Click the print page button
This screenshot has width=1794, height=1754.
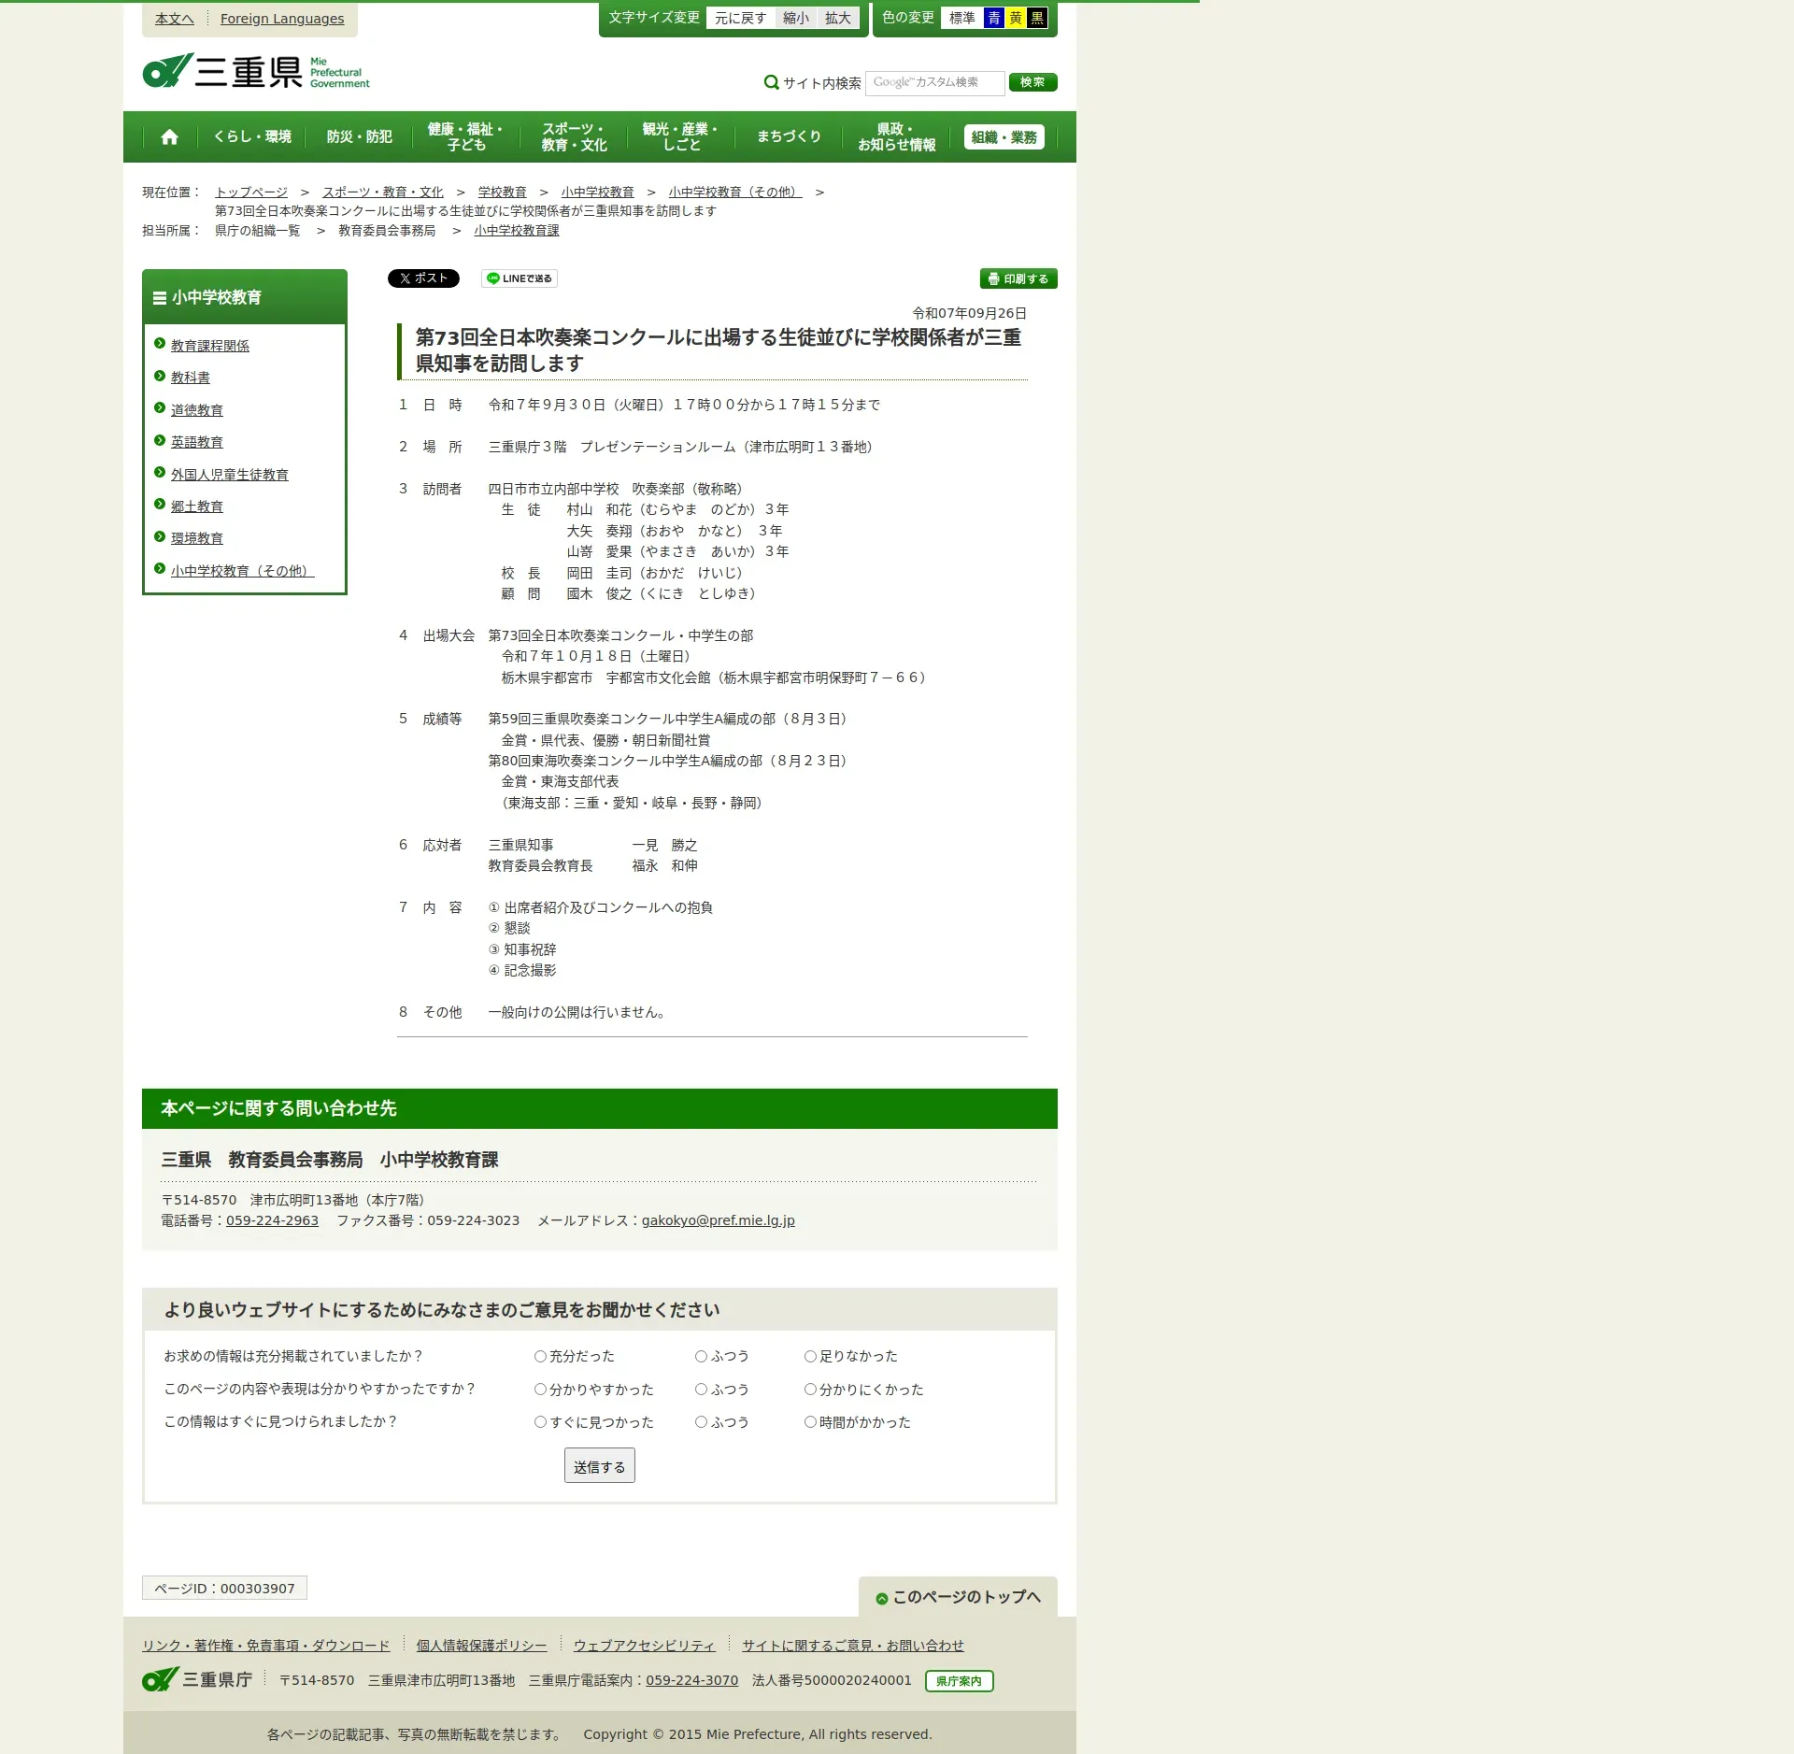pyautogui.click(x=1018, y=278)
